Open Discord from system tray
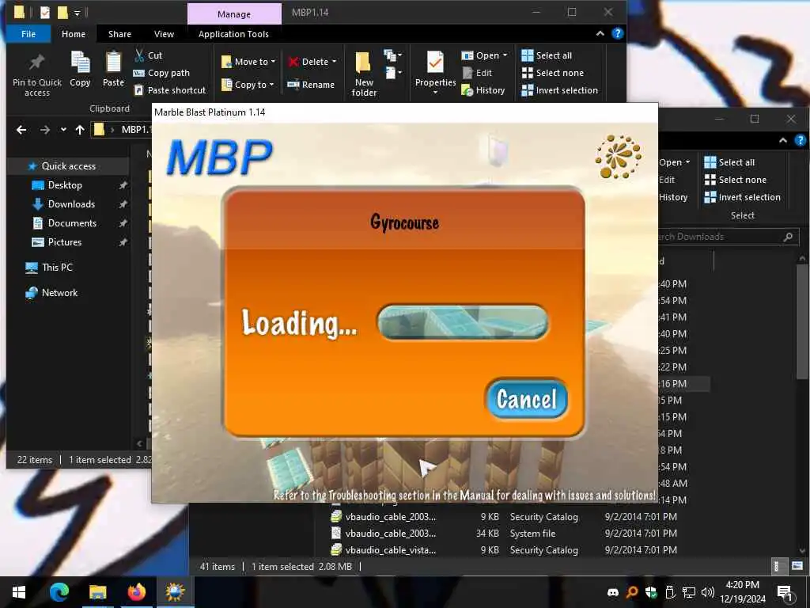Image resolution: width=810 pixels, height=608 pixels. click(x=613, y=592)
